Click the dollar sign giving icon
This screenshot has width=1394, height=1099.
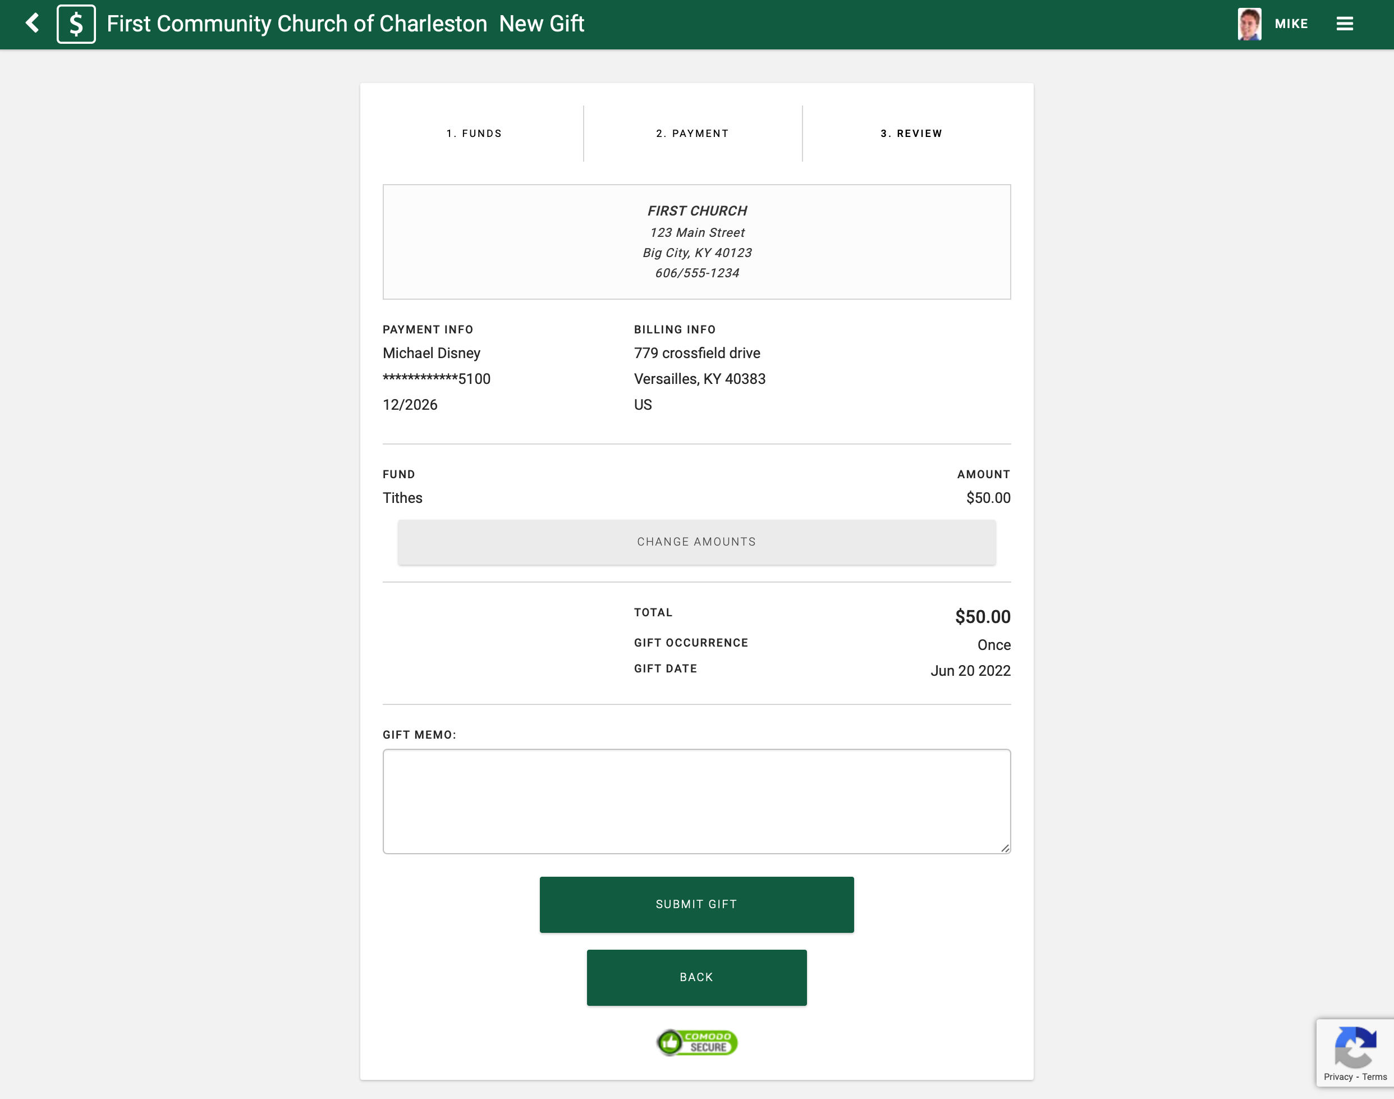[76, 24]
